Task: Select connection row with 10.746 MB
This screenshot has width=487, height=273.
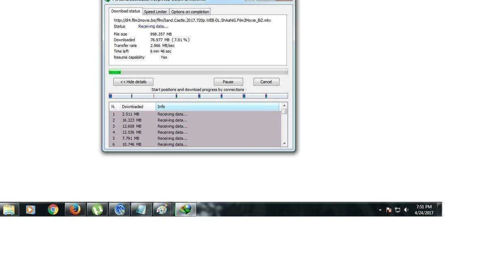Action: click(195, 144)
